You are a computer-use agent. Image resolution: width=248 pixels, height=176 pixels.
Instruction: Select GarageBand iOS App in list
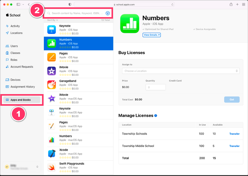pyautogui.click(x=79, y=85)
